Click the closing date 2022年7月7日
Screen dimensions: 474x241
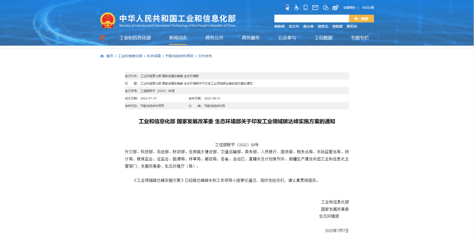coord(337,231)
